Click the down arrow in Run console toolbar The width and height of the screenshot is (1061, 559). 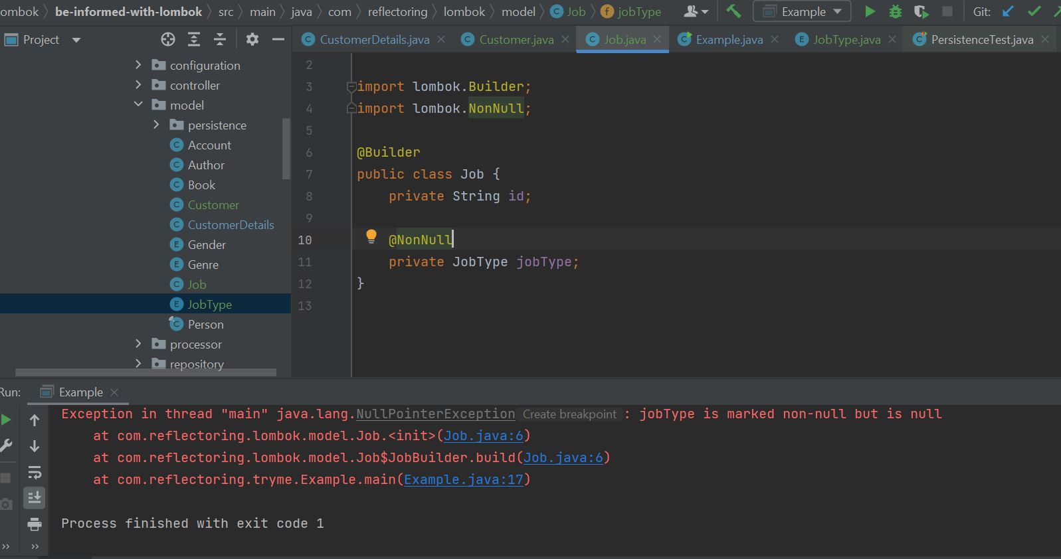click(35, 446)
